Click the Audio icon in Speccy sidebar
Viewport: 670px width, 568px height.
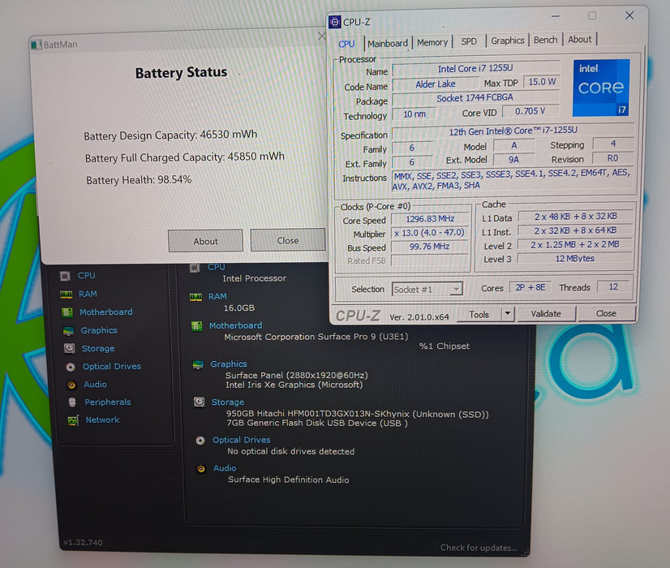coord(71,385)
